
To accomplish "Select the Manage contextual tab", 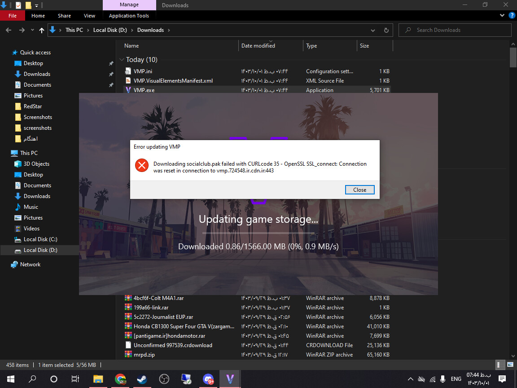I will tap(129, 4).
